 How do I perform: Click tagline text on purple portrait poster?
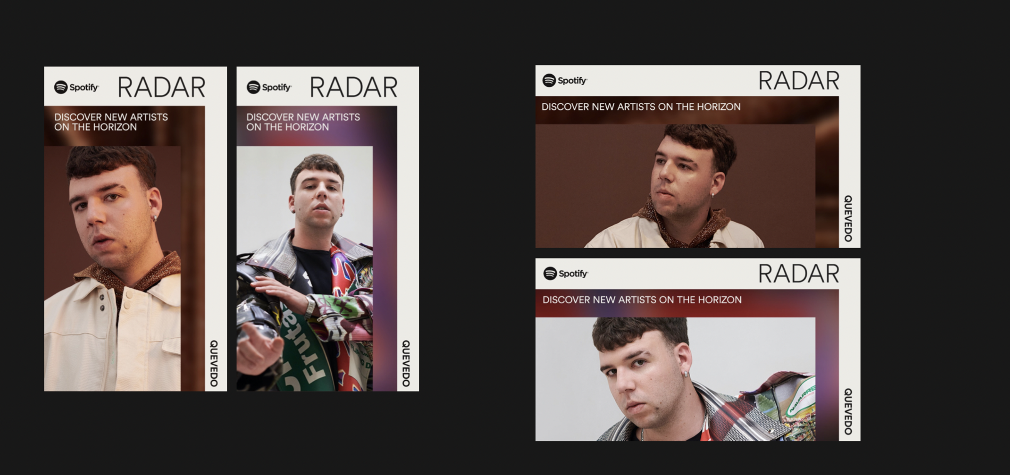[x=303, y=122]
